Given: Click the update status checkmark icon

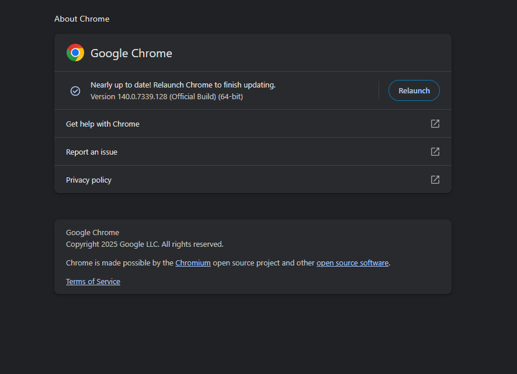Looking at the screenshot, I should 75,90.
